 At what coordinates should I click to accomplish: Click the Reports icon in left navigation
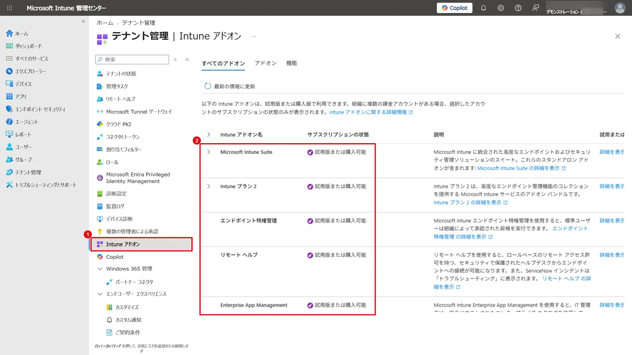9,135
